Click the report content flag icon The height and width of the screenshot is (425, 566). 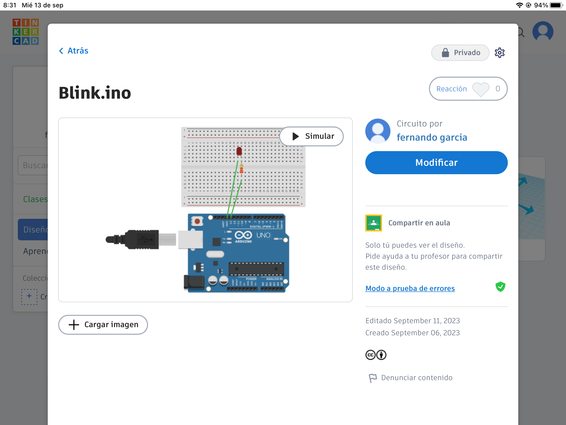click(373, 378)
